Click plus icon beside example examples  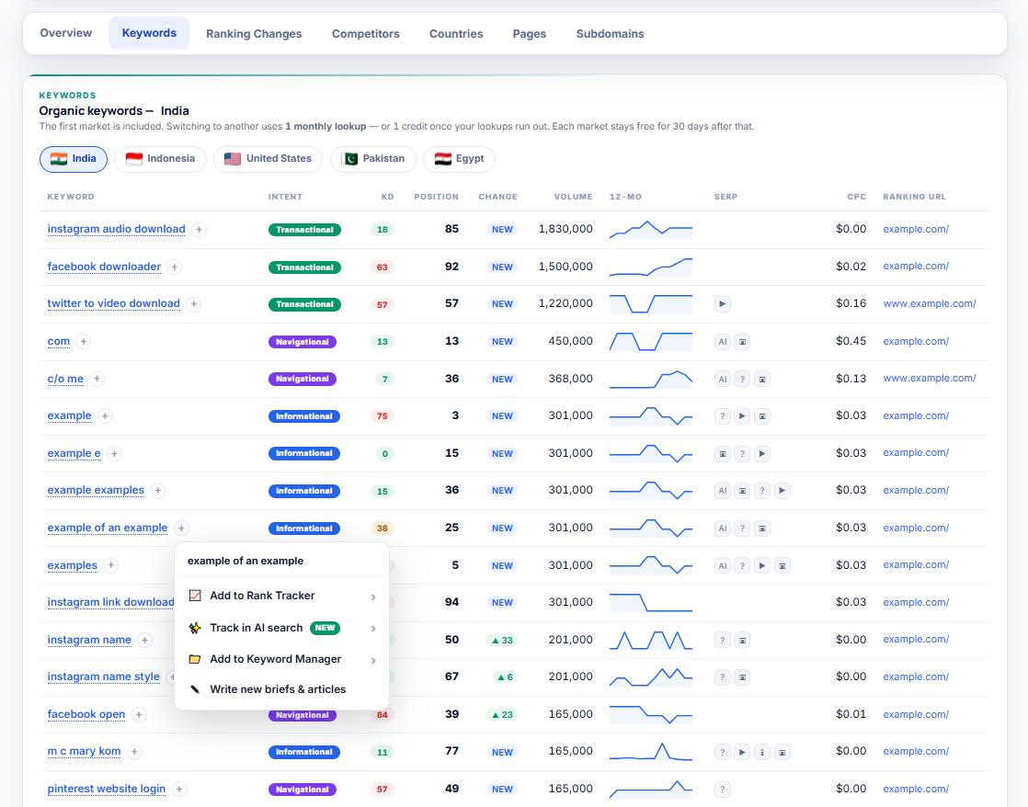[x=157, y=491]
